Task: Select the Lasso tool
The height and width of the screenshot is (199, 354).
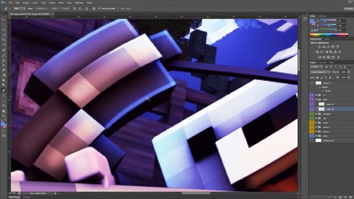Action: [x=4, y=30]
